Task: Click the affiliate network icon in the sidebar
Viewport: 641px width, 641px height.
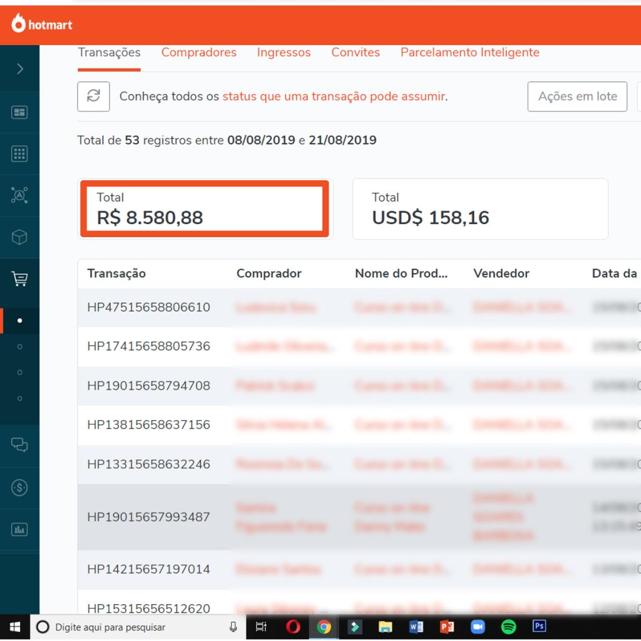Action: coord(19,195)
